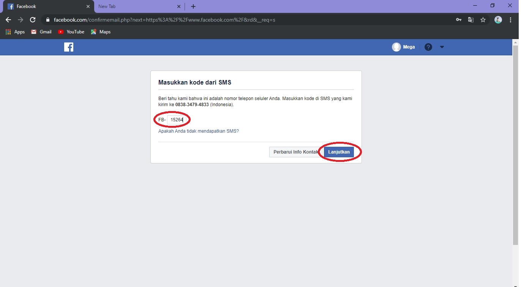
Task: Click the Lanjutkan button
Action: (x=339, y=152)
